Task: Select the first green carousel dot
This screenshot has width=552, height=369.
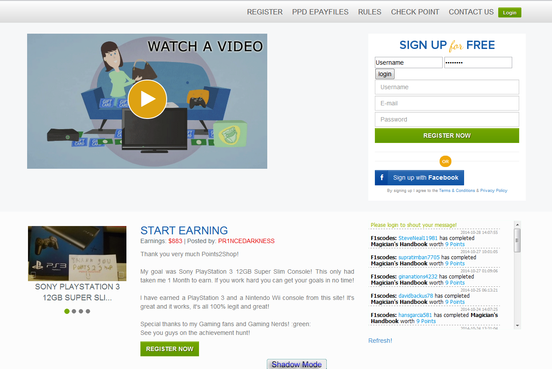Action: tap(67, 311)
